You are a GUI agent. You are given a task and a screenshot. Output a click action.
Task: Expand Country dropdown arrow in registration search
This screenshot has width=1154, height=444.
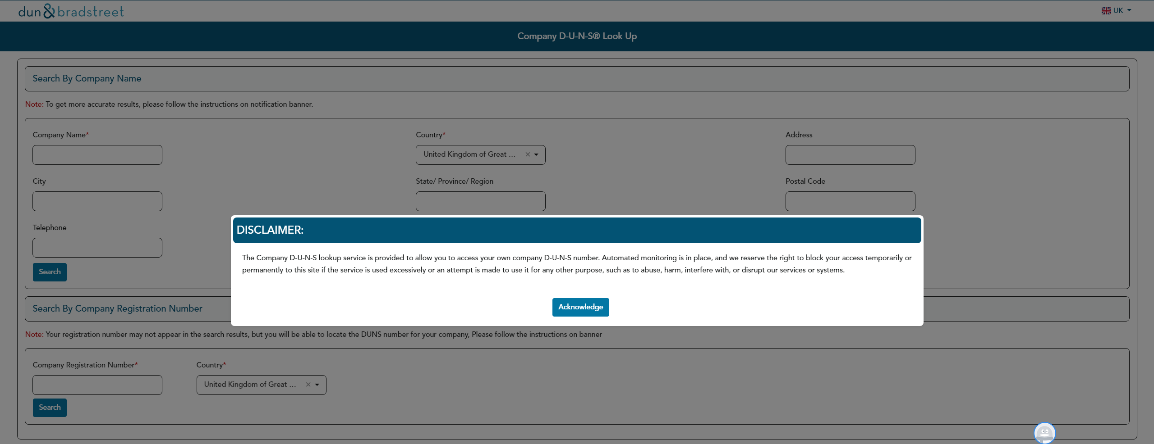[317, 385]
